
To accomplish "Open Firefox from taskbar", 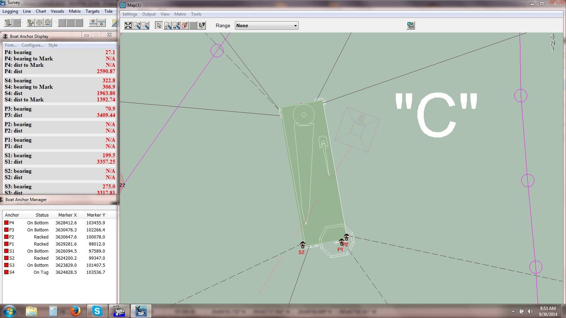I will (75, 311).
